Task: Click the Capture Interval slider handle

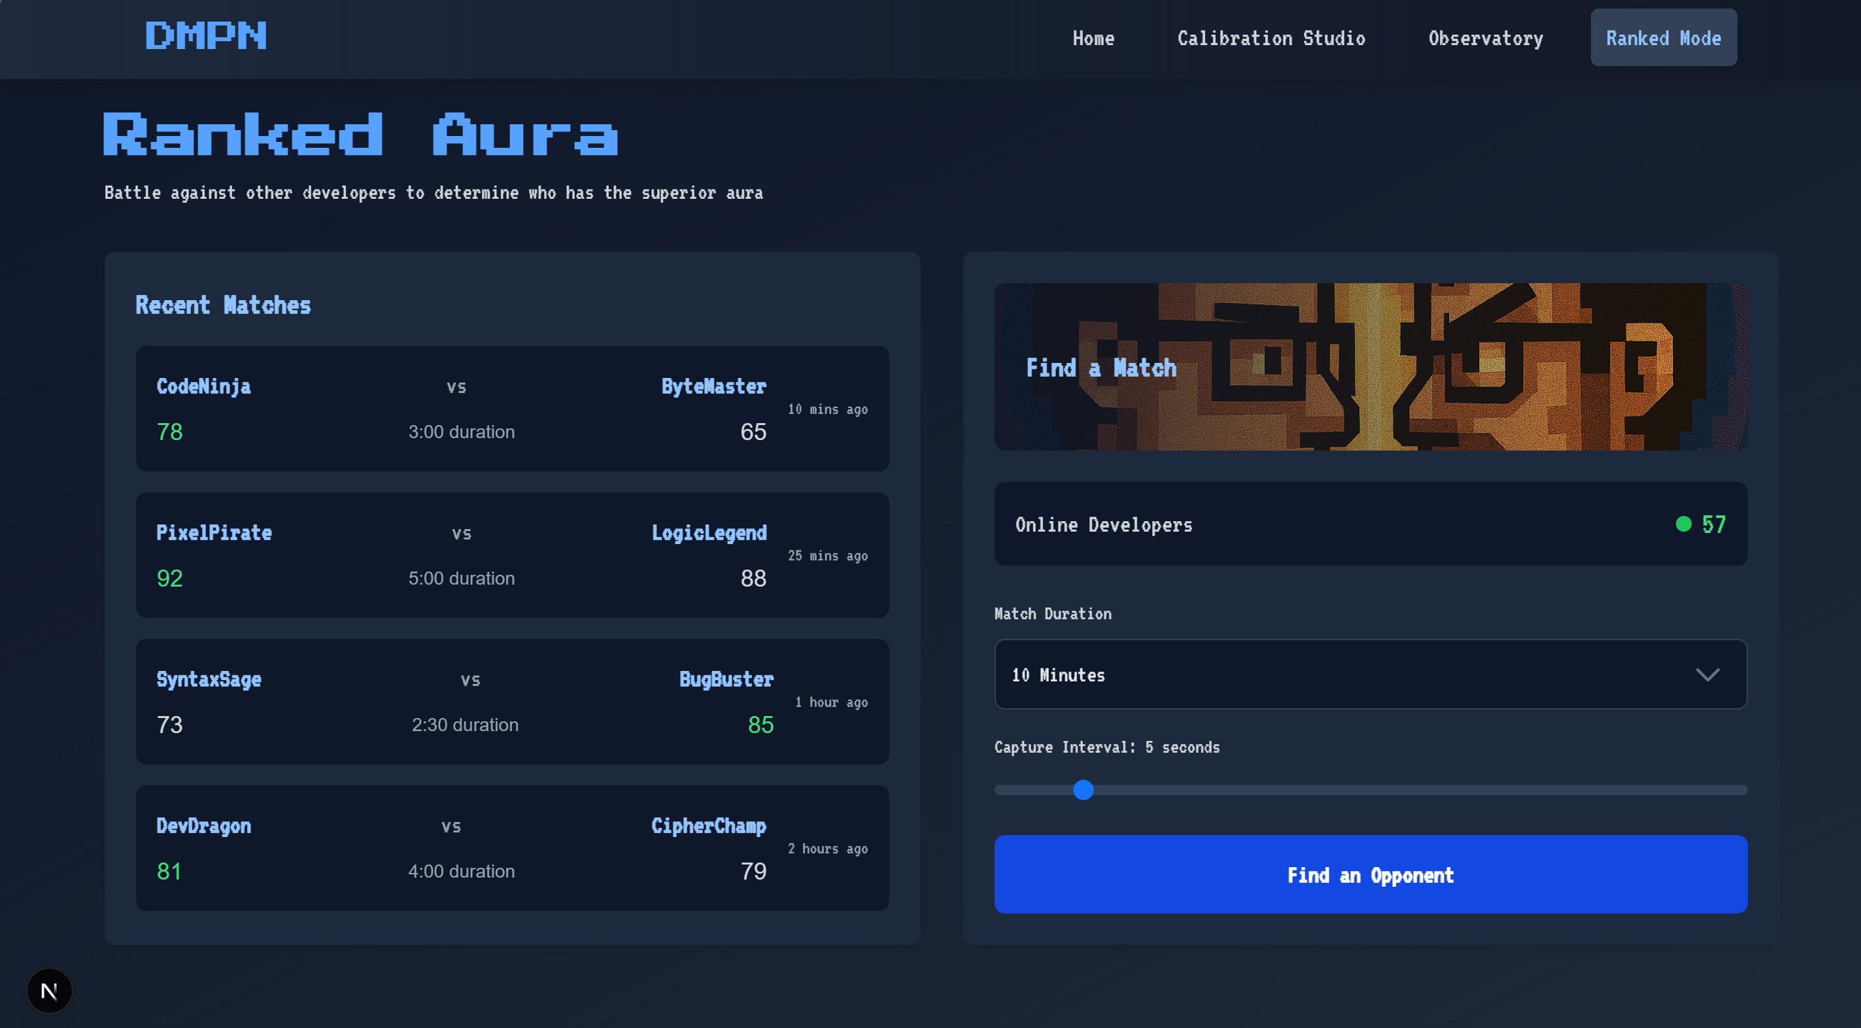Action: tap(1083, 789)
